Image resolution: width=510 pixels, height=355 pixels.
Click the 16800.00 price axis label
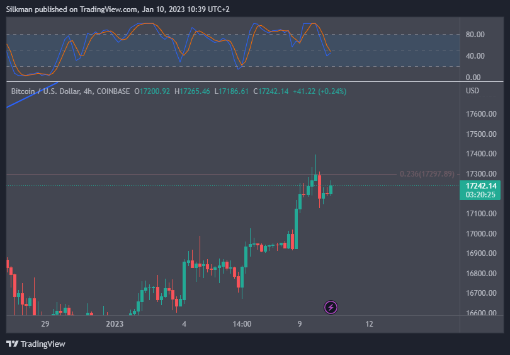click(x=481, y=273)
